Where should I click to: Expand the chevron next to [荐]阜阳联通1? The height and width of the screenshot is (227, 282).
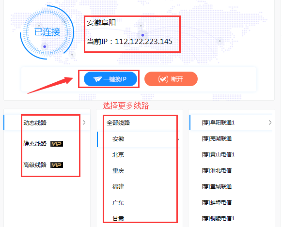(x=270, y=122)
